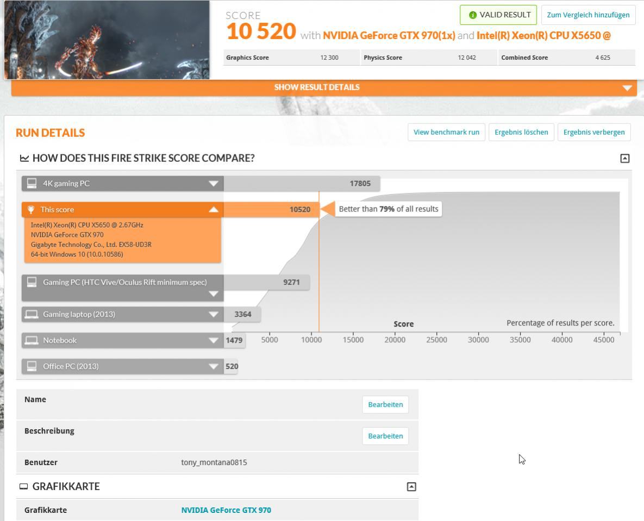Viewport: 644px width, 521px height.
Task: Click the desktop icon for Office PC (2013)
Action: tap(32, 366)
